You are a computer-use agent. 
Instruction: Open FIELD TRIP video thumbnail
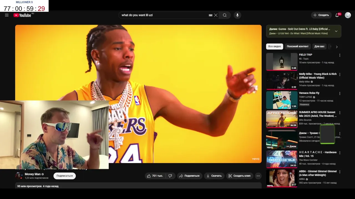pos(282,62)
